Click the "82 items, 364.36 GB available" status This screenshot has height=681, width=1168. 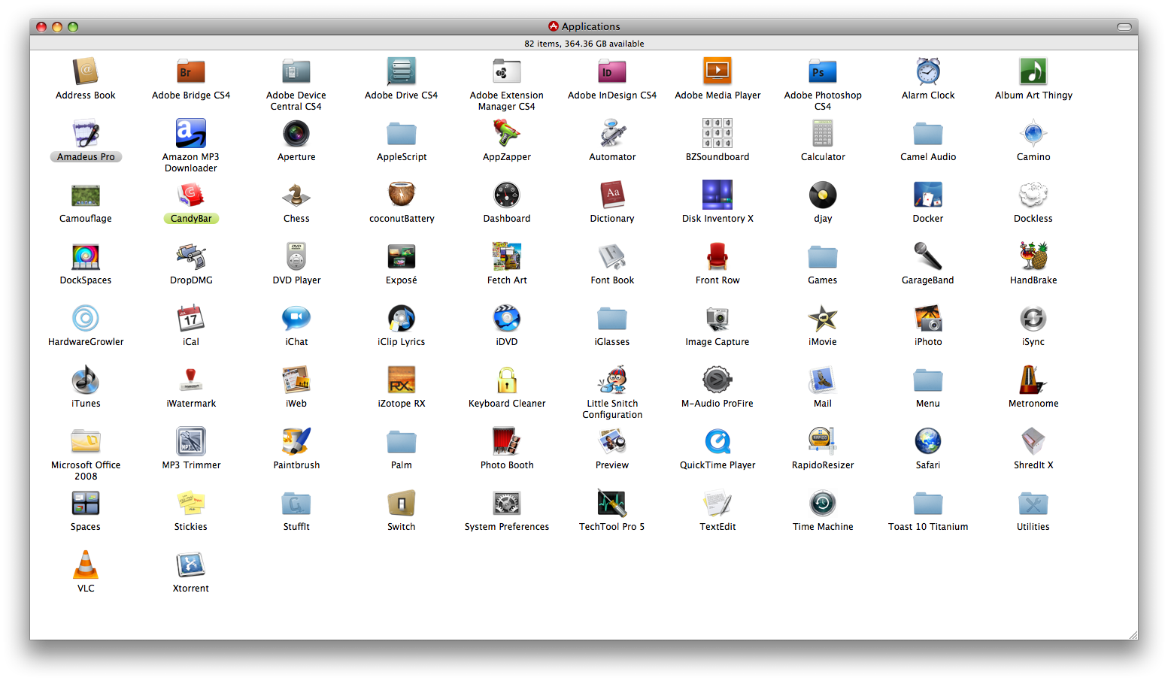(584, 44)
